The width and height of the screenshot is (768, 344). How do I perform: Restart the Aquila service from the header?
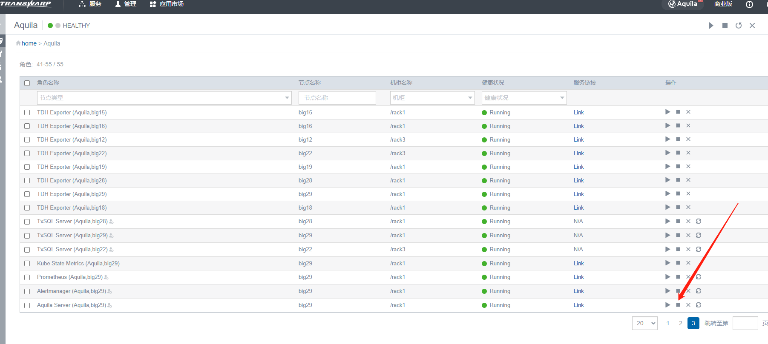(x=739, y=26)
